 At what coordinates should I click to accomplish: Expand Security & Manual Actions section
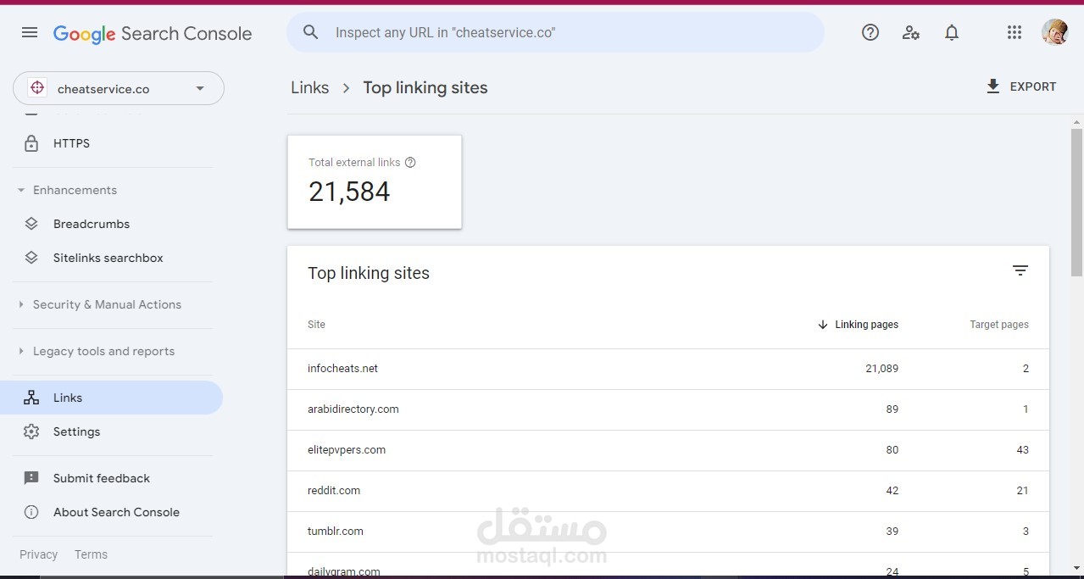[21, 304]
